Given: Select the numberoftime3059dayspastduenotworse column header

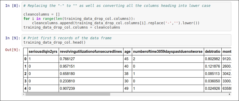Looking at the screenshot, I should (x=168, y=52).
